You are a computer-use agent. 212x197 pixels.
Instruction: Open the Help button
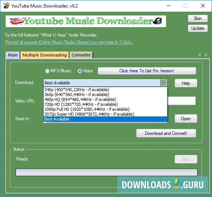pos(186,83)
